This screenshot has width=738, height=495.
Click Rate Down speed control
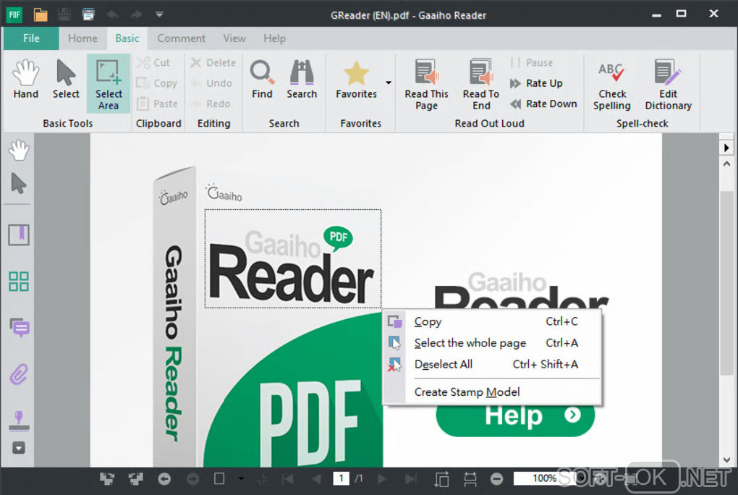point(543,103)
